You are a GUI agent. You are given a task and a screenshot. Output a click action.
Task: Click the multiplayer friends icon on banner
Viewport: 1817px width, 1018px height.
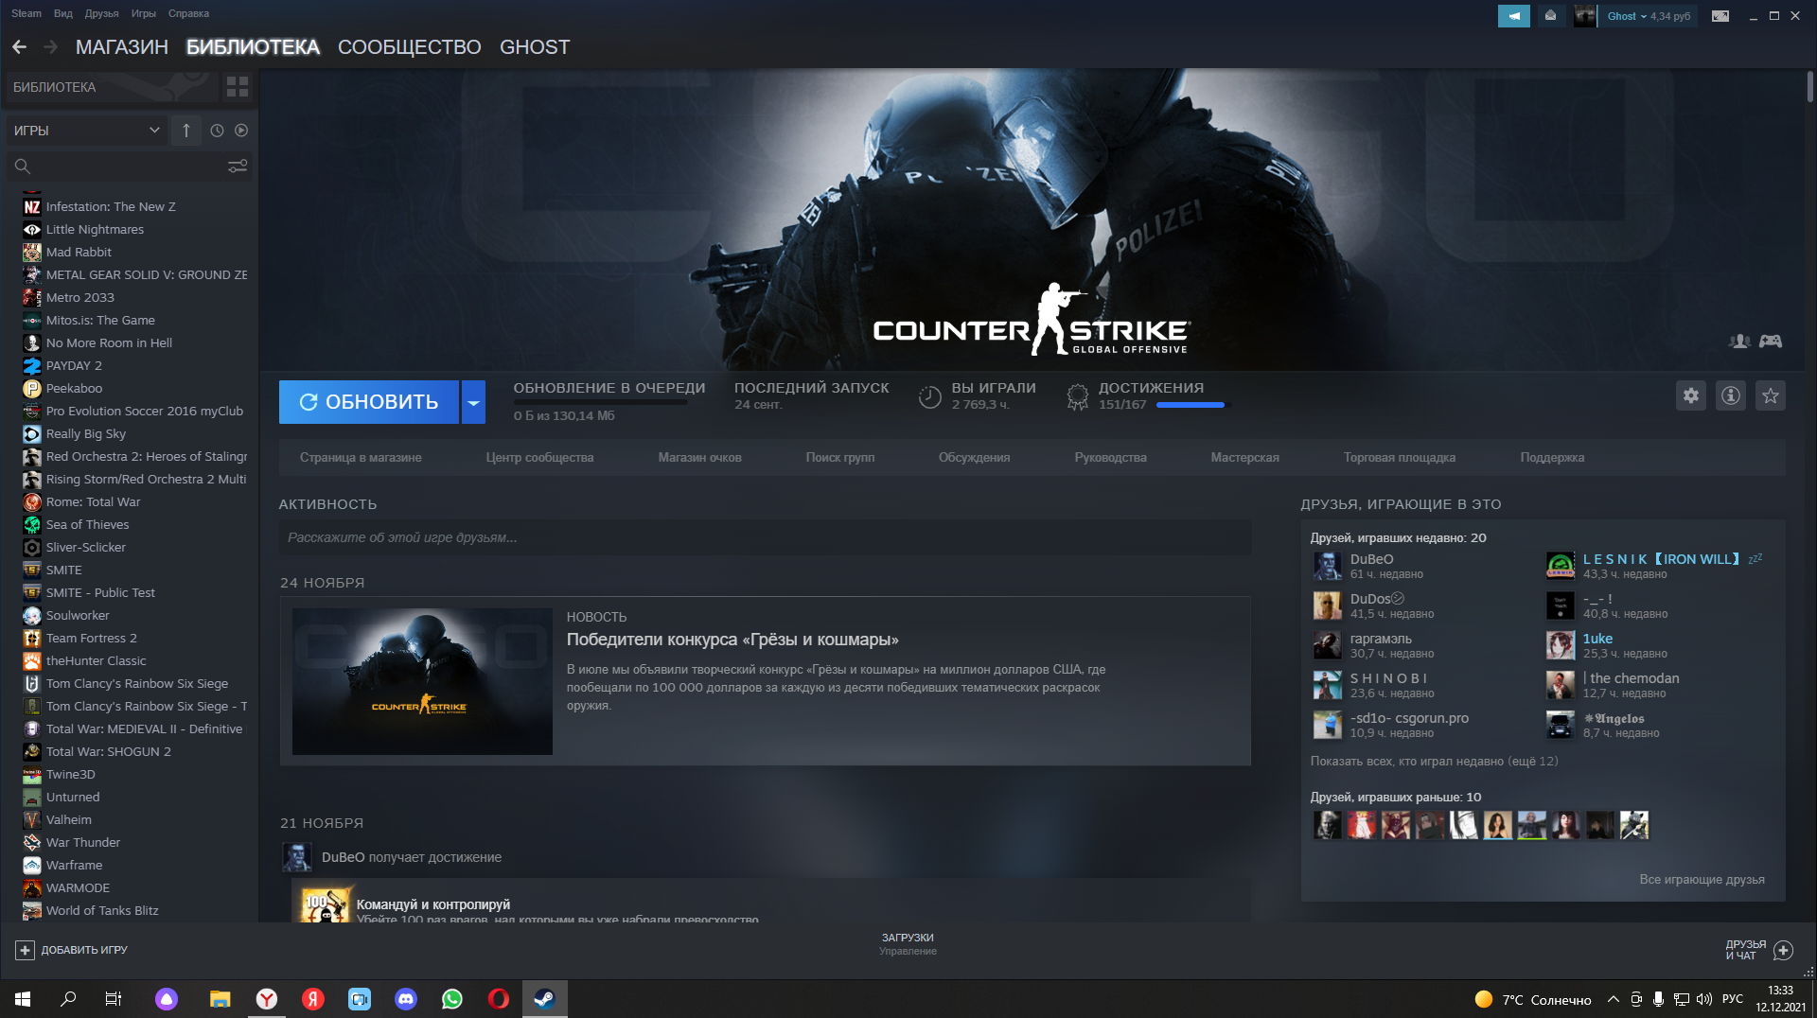pos(1739,342)
